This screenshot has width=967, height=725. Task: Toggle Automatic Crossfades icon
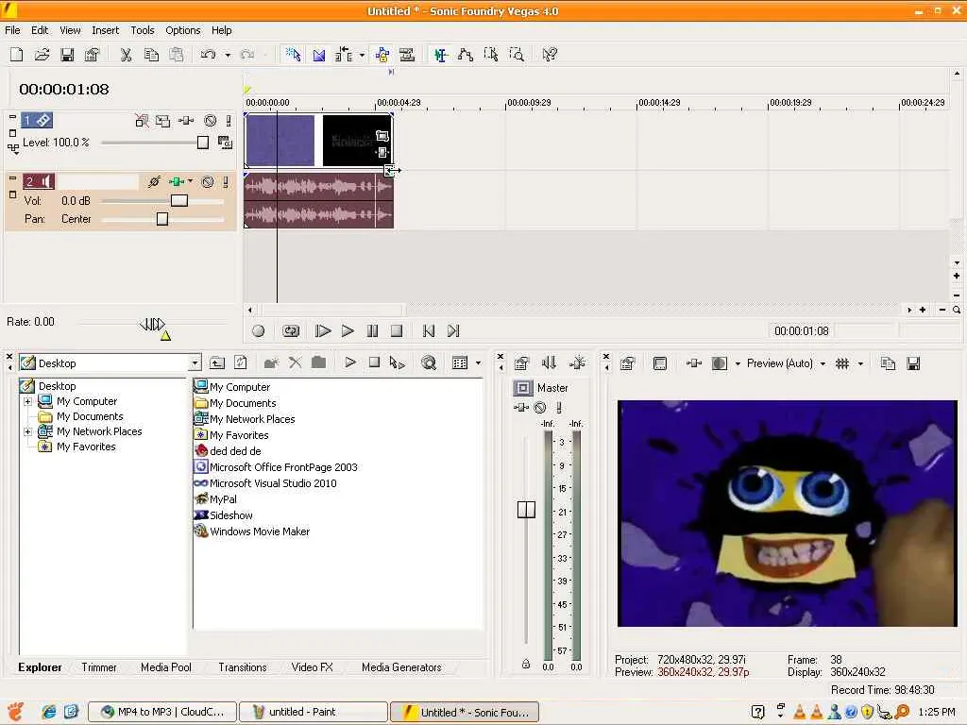(x=319, y=54)
